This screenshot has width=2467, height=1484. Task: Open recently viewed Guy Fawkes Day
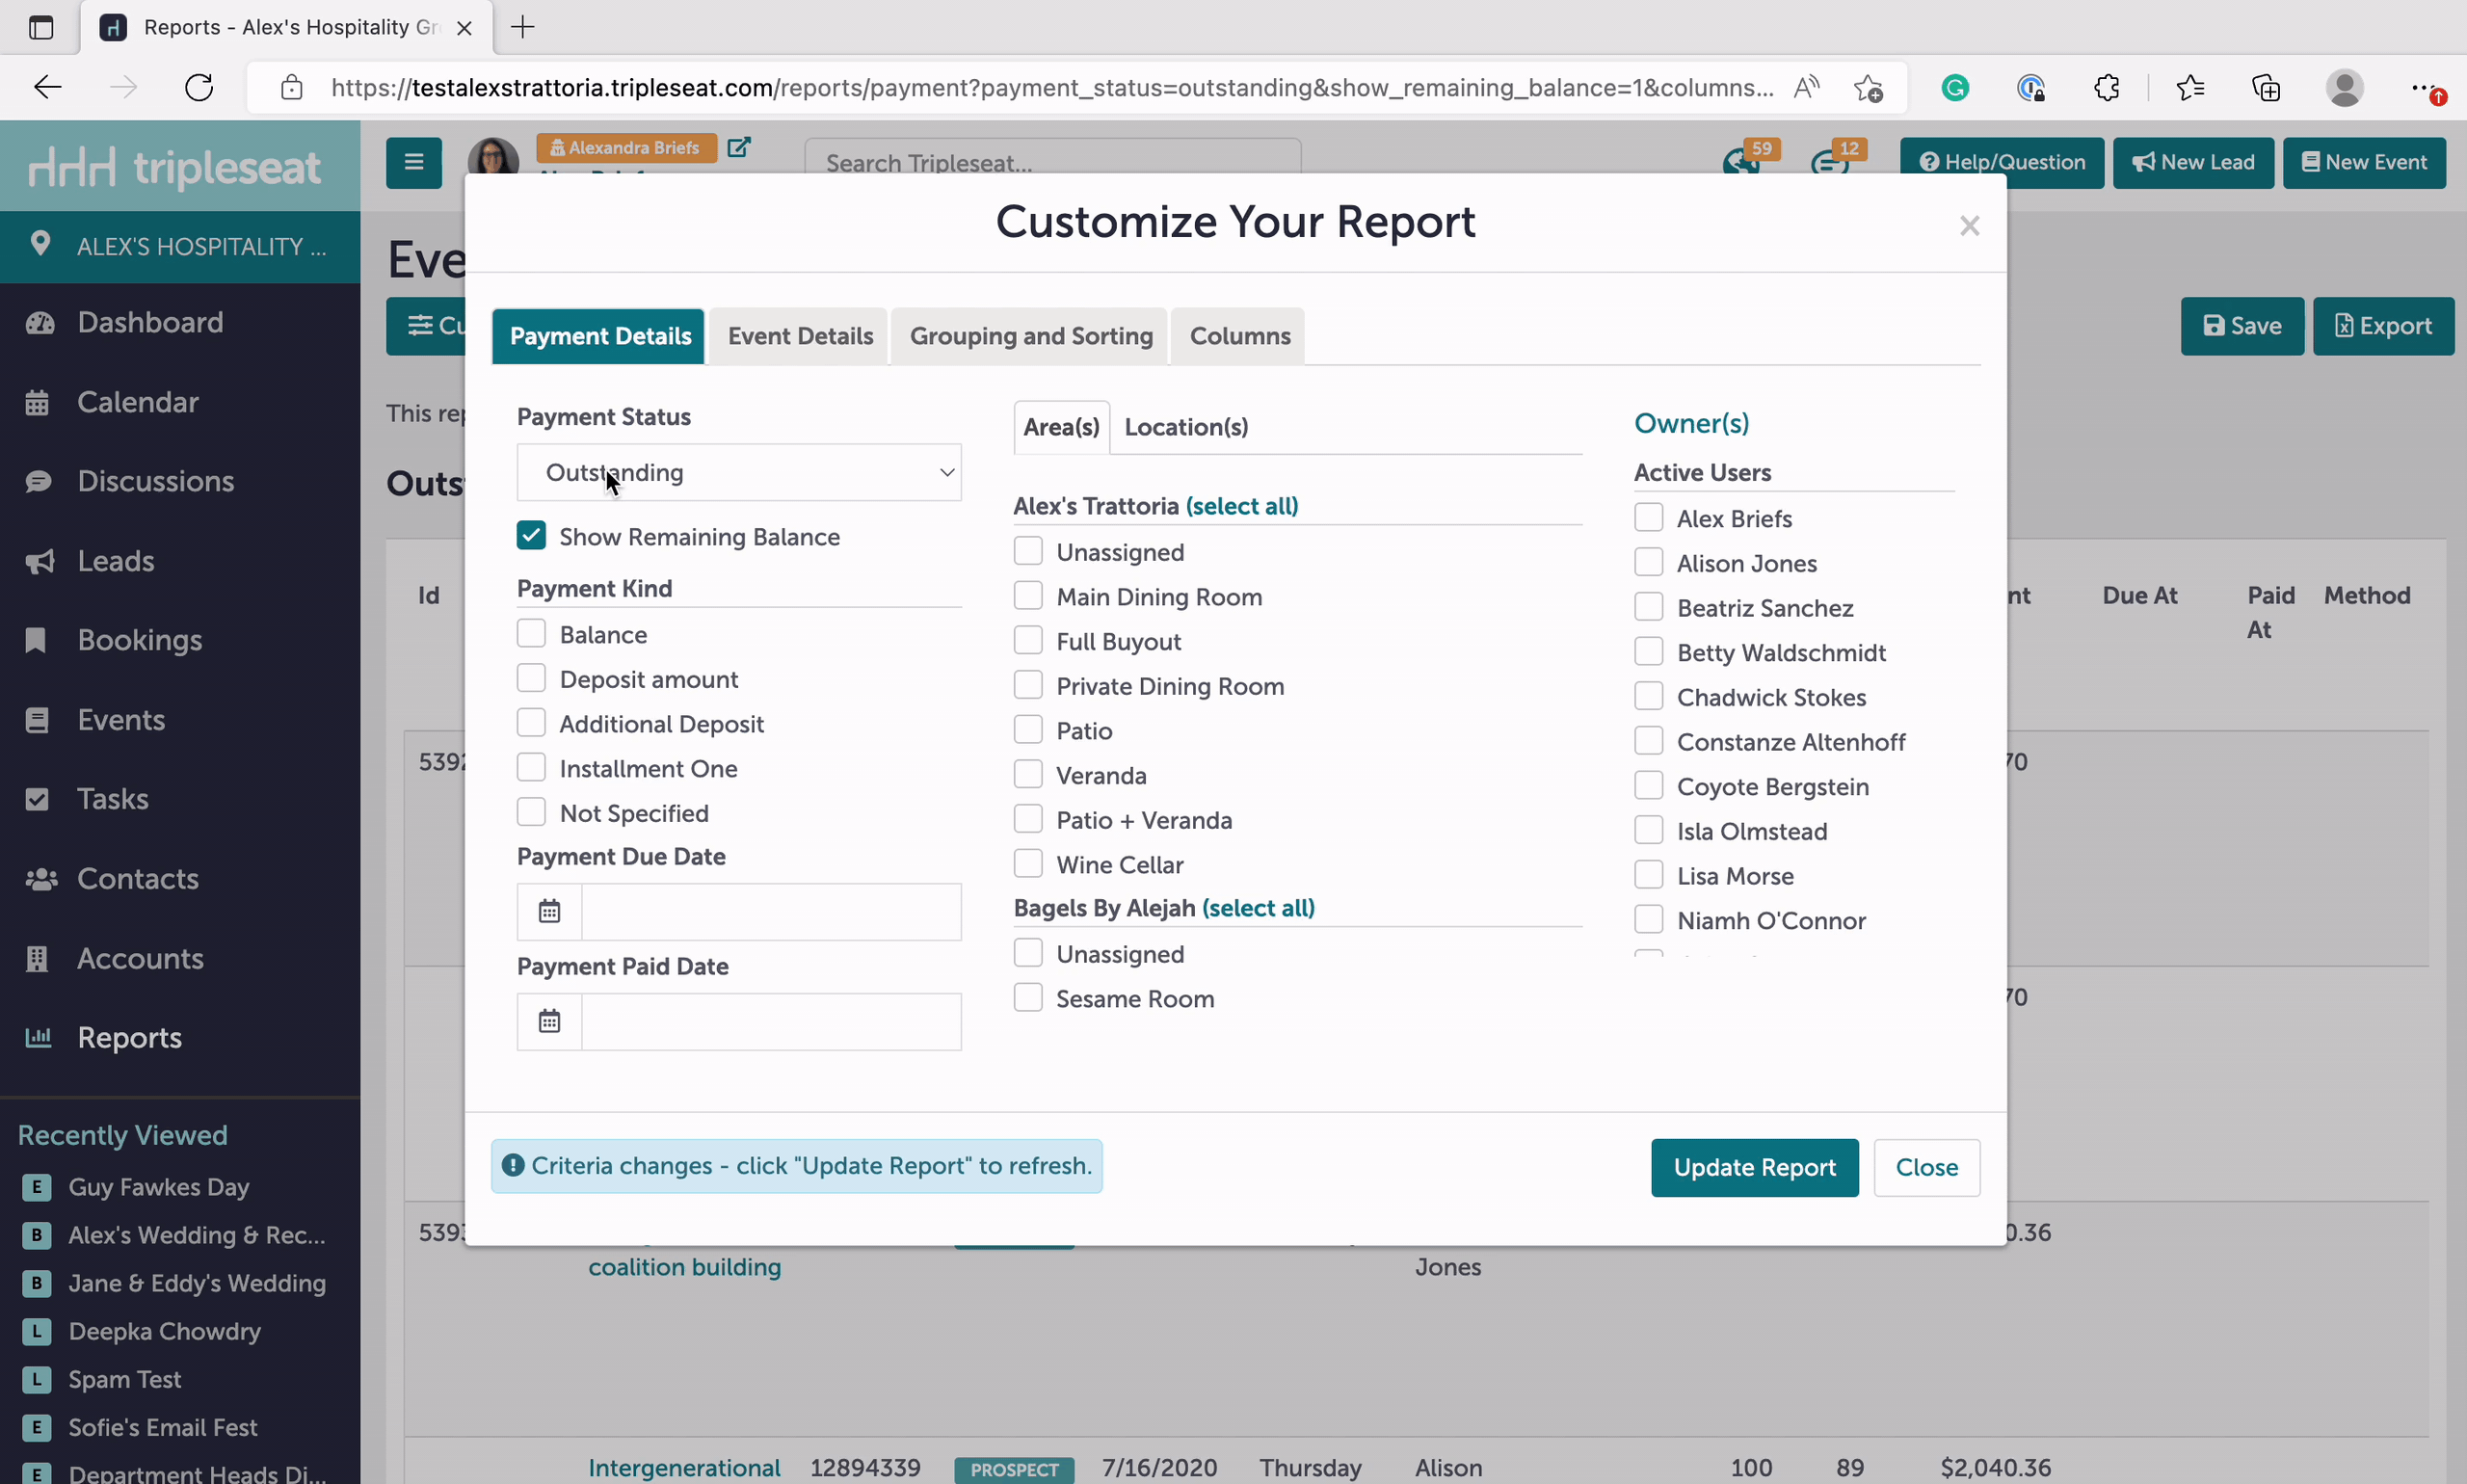tap(158, 1187)
